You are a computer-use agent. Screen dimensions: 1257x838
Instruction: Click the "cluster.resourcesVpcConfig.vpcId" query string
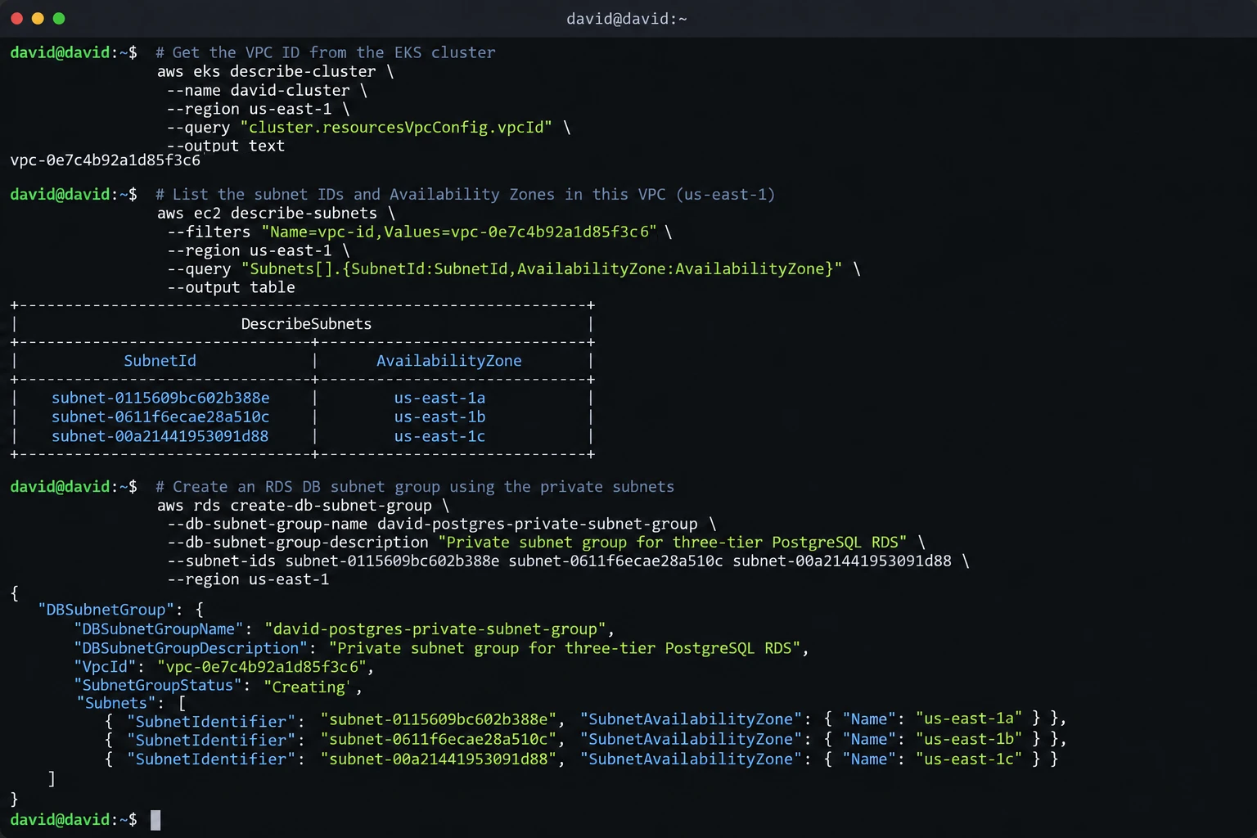coord(396,128)
